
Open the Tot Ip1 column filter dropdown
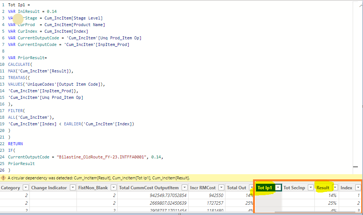[278, 187]
